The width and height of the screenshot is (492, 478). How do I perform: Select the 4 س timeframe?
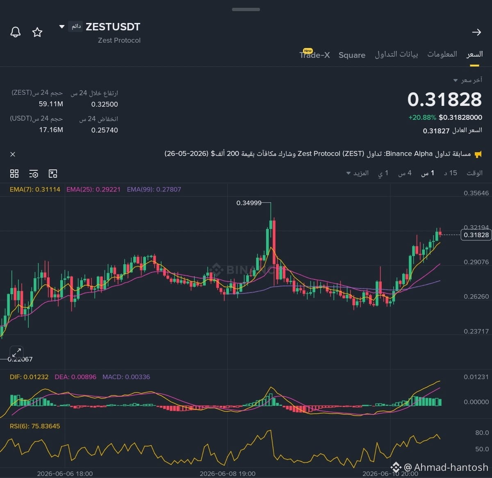(405, 173)
